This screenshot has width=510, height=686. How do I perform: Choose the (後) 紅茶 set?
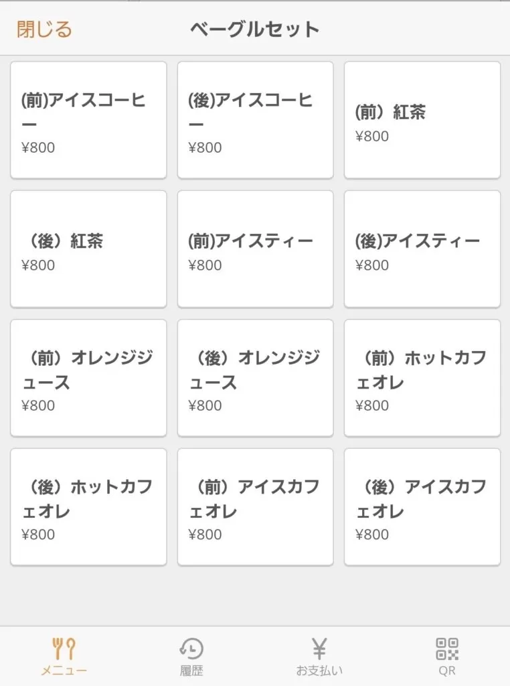[x=88, y=249]
